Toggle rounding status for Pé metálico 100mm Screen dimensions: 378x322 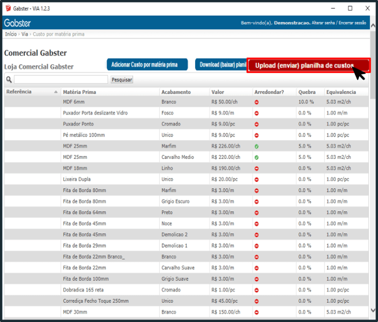[x=257, y=136]
